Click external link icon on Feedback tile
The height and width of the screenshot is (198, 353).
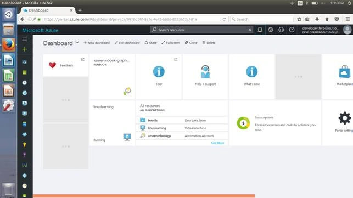coord(83,60)
